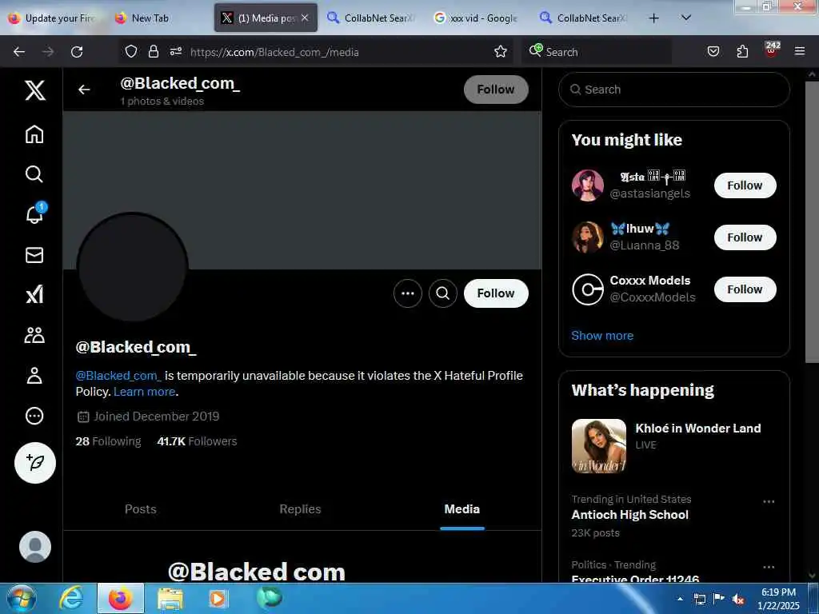This screenshot has width=819, height=614.
Task: Click the X logo in sidebar
Action: 35,90
